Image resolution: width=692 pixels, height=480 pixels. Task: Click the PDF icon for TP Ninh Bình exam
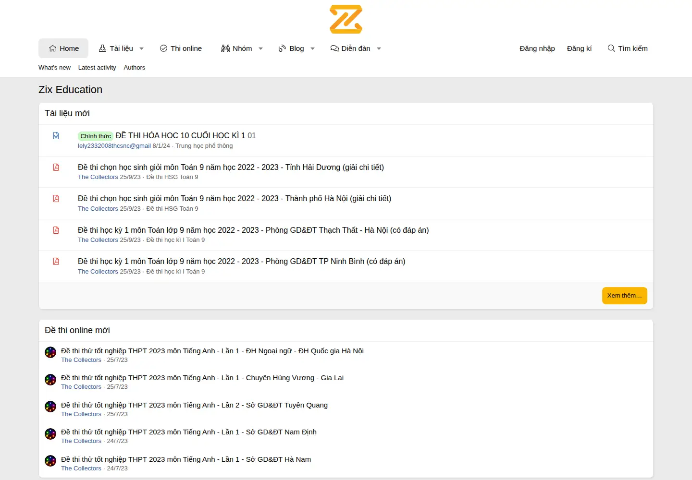[56, 262]
